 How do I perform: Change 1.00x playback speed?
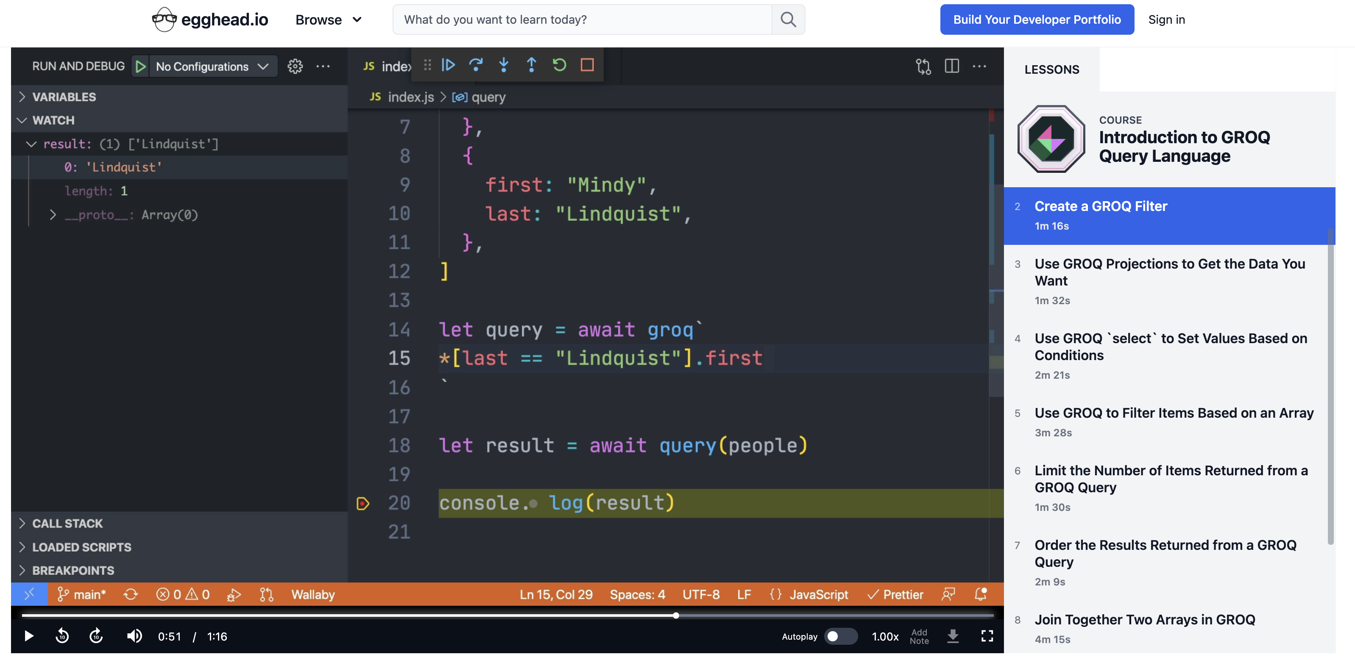pos(885,636)
